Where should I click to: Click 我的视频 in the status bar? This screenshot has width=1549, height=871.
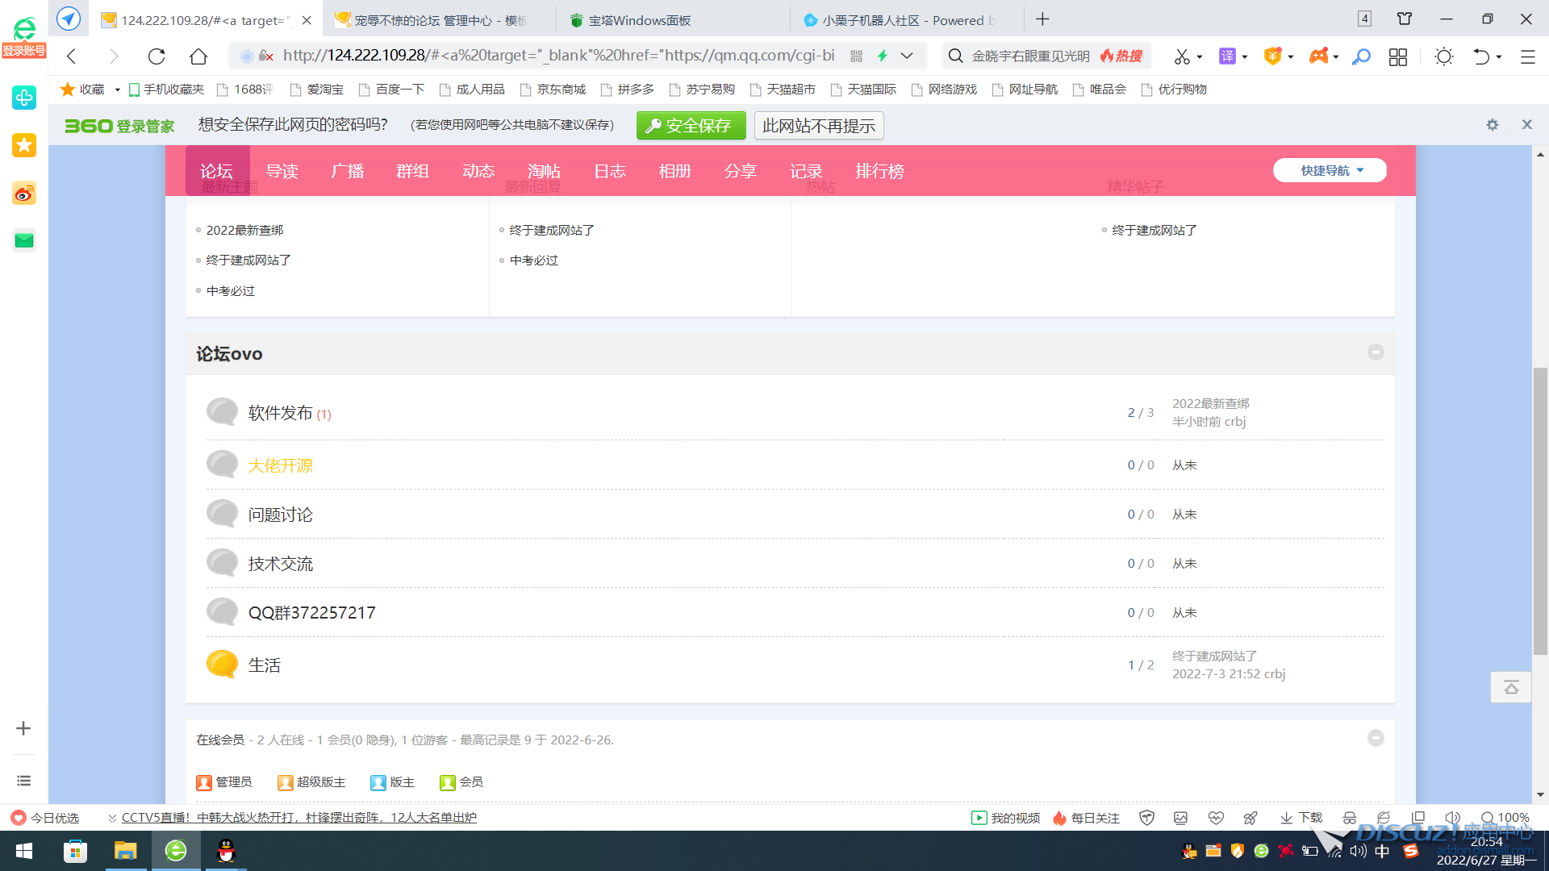(x=1005, y=818)
